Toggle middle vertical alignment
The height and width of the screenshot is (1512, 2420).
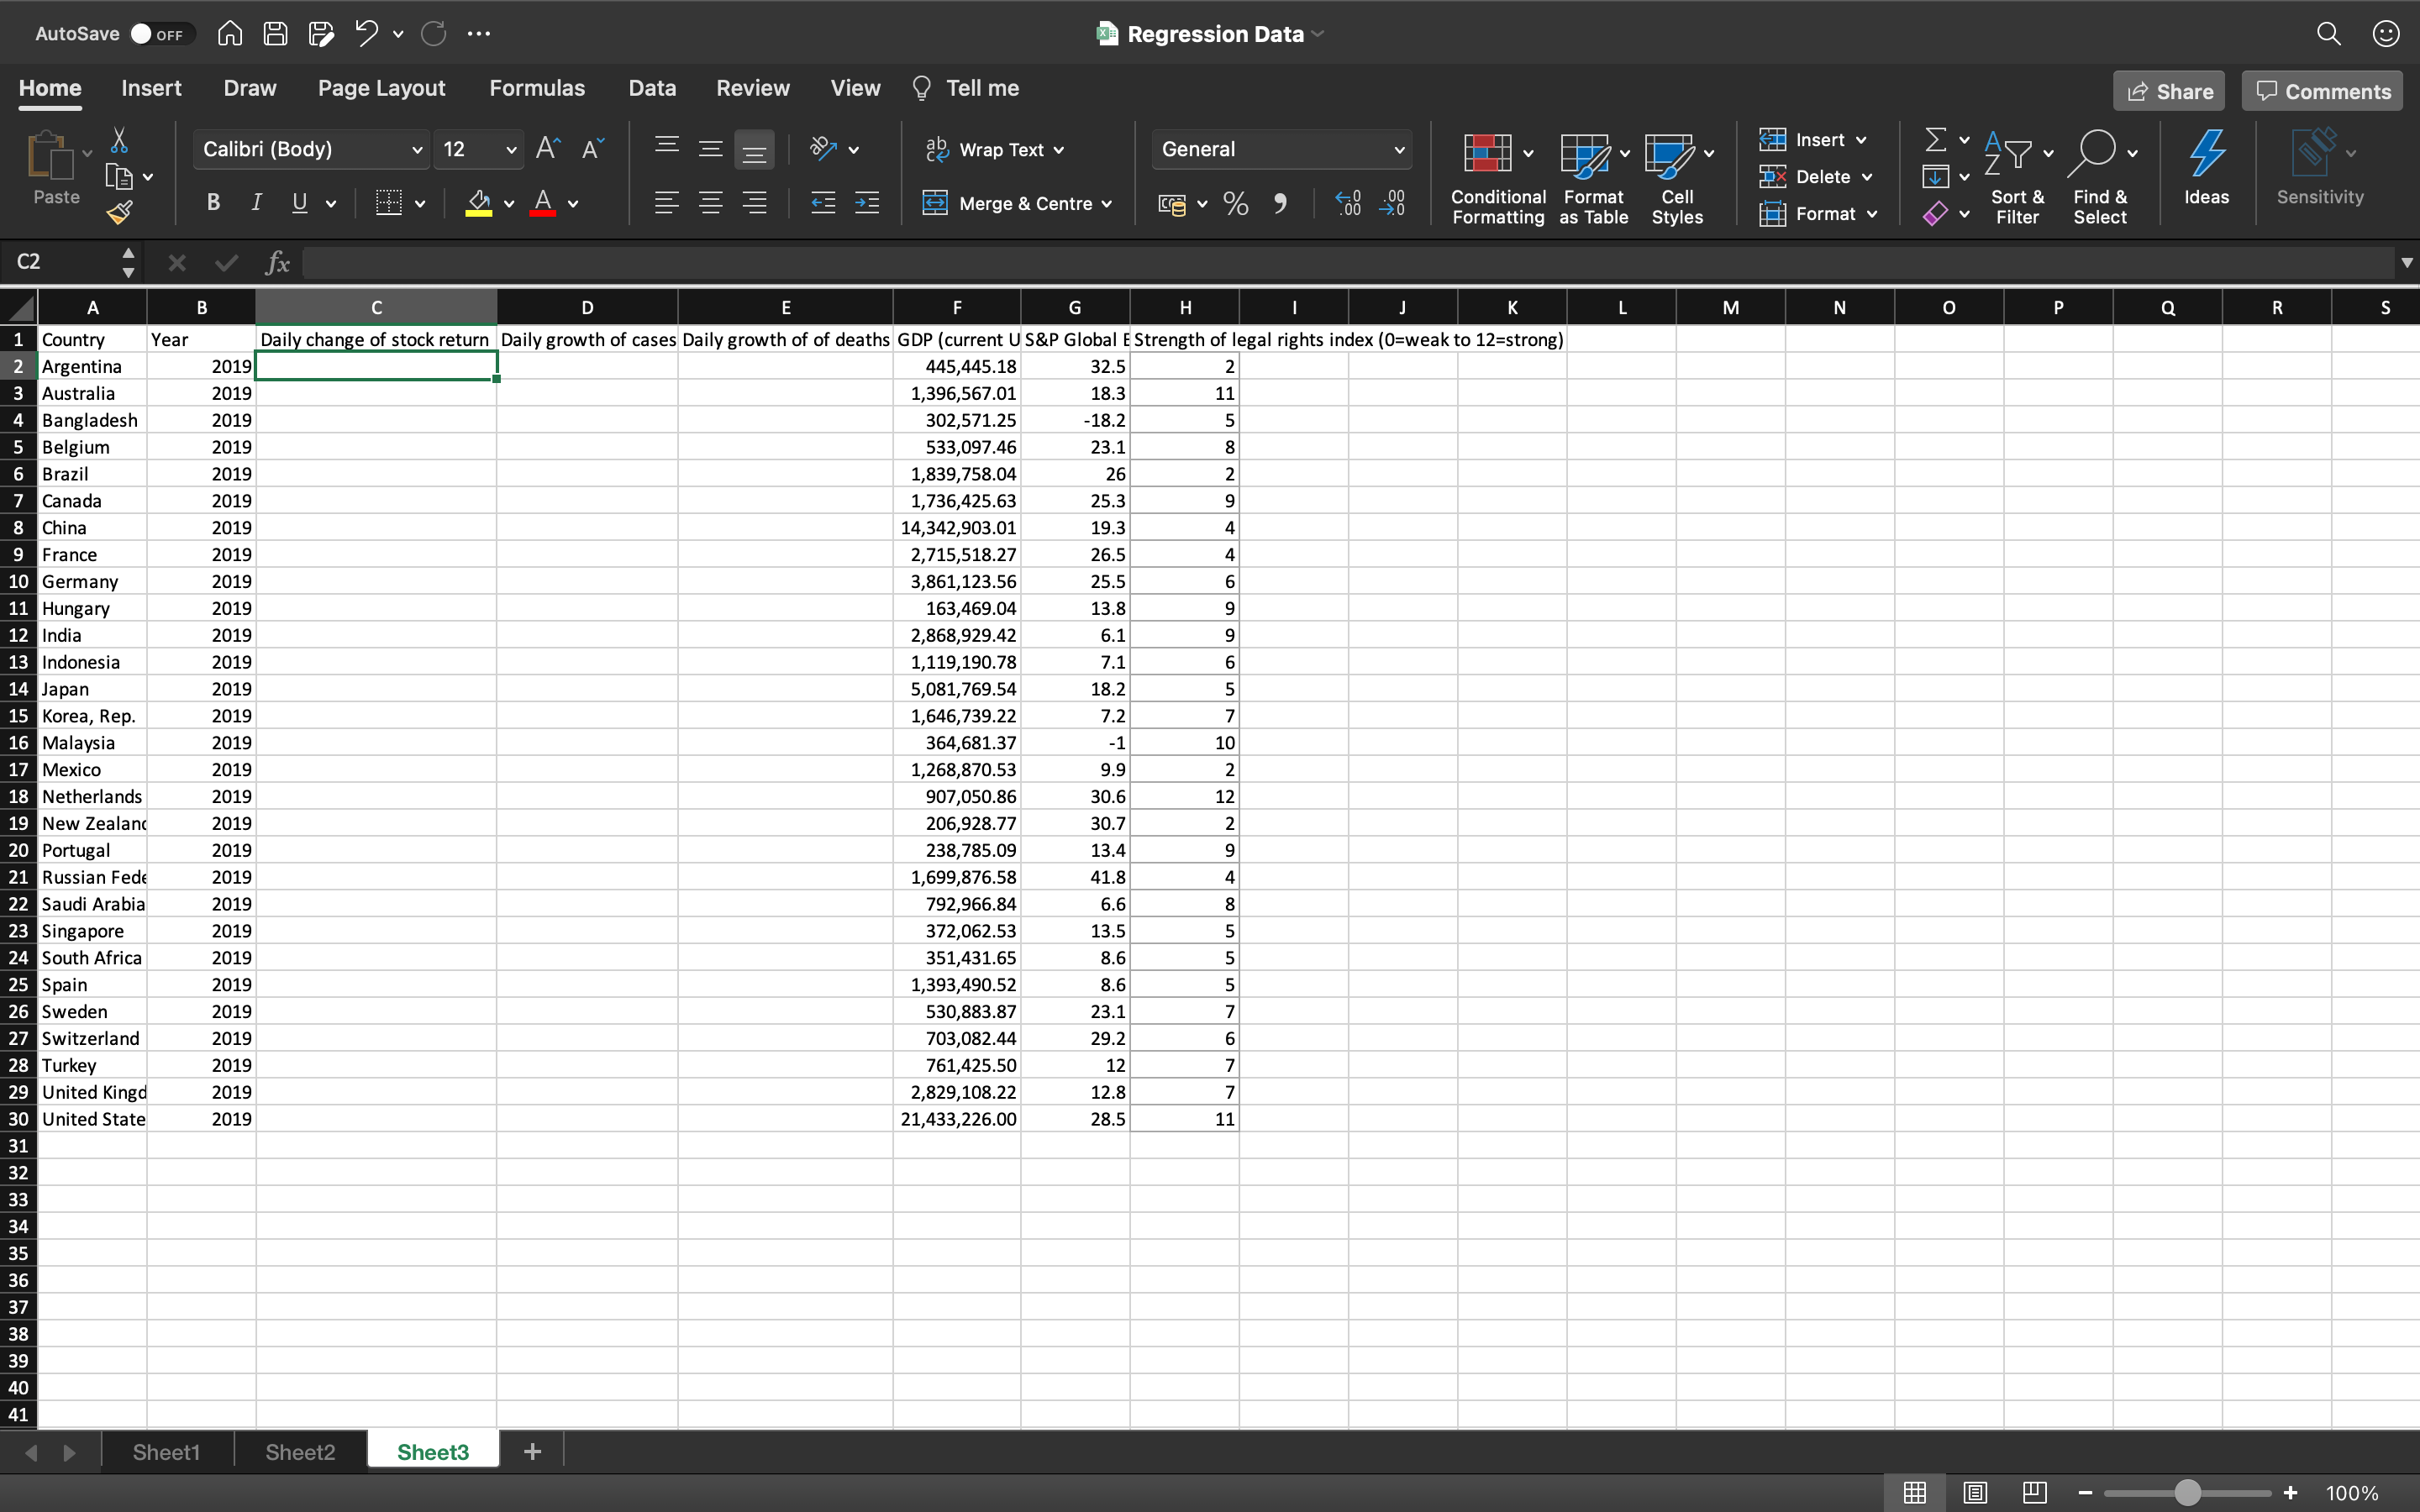coord(710,149)
